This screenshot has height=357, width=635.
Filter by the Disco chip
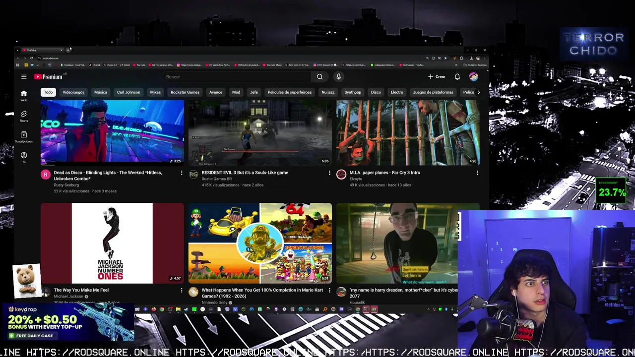click(376, 92)
